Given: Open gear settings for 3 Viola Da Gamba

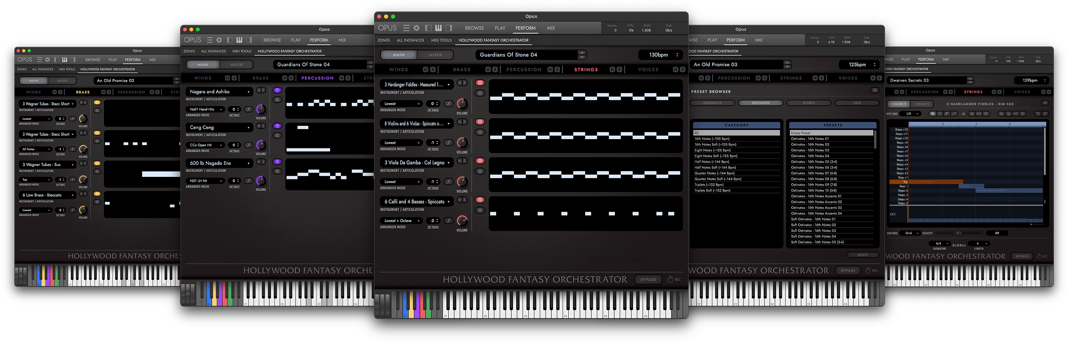Looking at the screenshot, I should click(x=480, y=171).
